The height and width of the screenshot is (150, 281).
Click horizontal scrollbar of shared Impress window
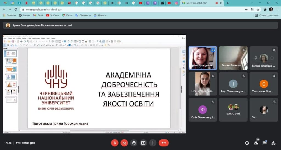(99, 131)
